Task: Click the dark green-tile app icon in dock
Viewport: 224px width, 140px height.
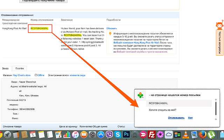Action: click(x=177, y=134)
